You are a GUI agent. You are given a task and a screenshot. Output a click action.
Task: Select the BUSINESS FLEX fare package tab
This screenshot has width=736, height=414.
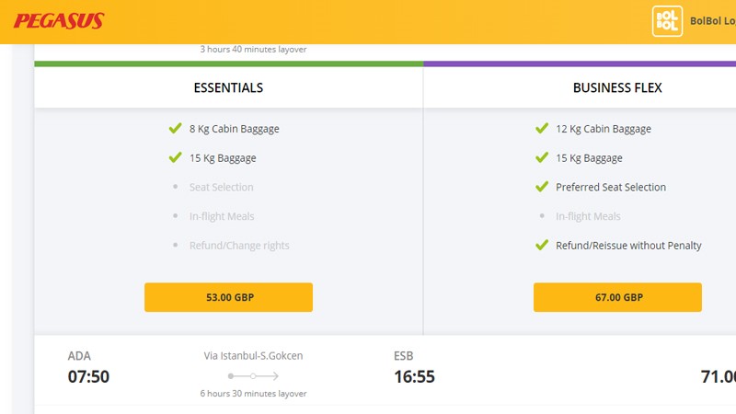(617, 88)
